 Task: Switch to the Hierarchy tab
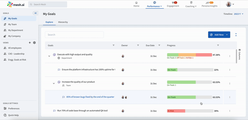point(63,22)
